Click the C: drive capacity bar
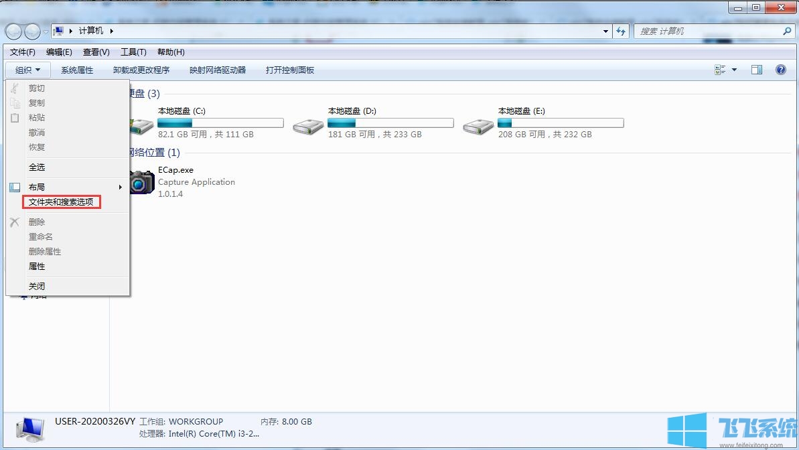 pos(220,123)
